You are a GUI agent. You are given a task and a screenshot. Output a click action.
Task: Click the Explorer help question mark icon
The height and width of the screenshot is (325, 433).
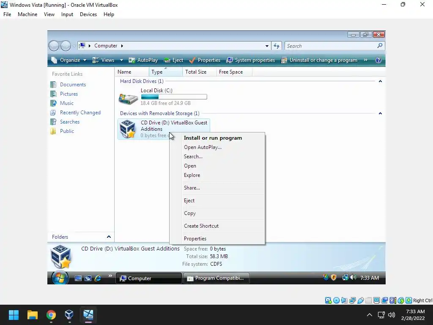[x=378, y=60]
